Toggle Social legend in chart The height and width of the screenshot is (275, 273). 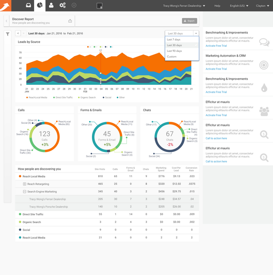pyautogui.click(x=107, y=97)
